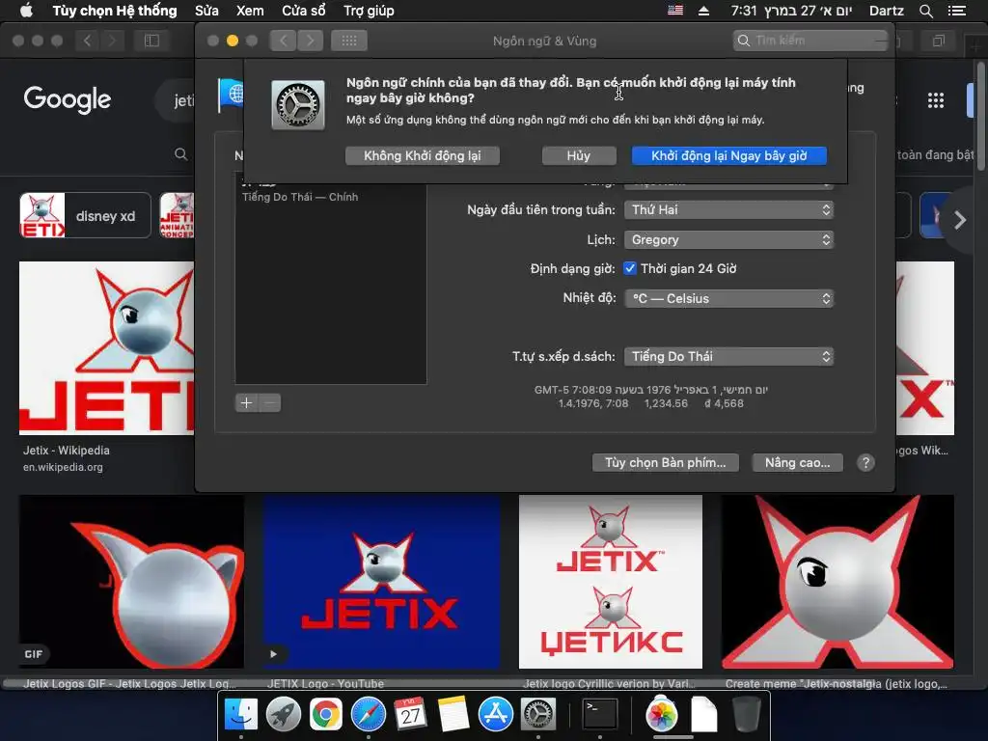The height and width of the screenshot is (741, 988).
Task: Show all preferences grid button
Action: click(349, 41)
